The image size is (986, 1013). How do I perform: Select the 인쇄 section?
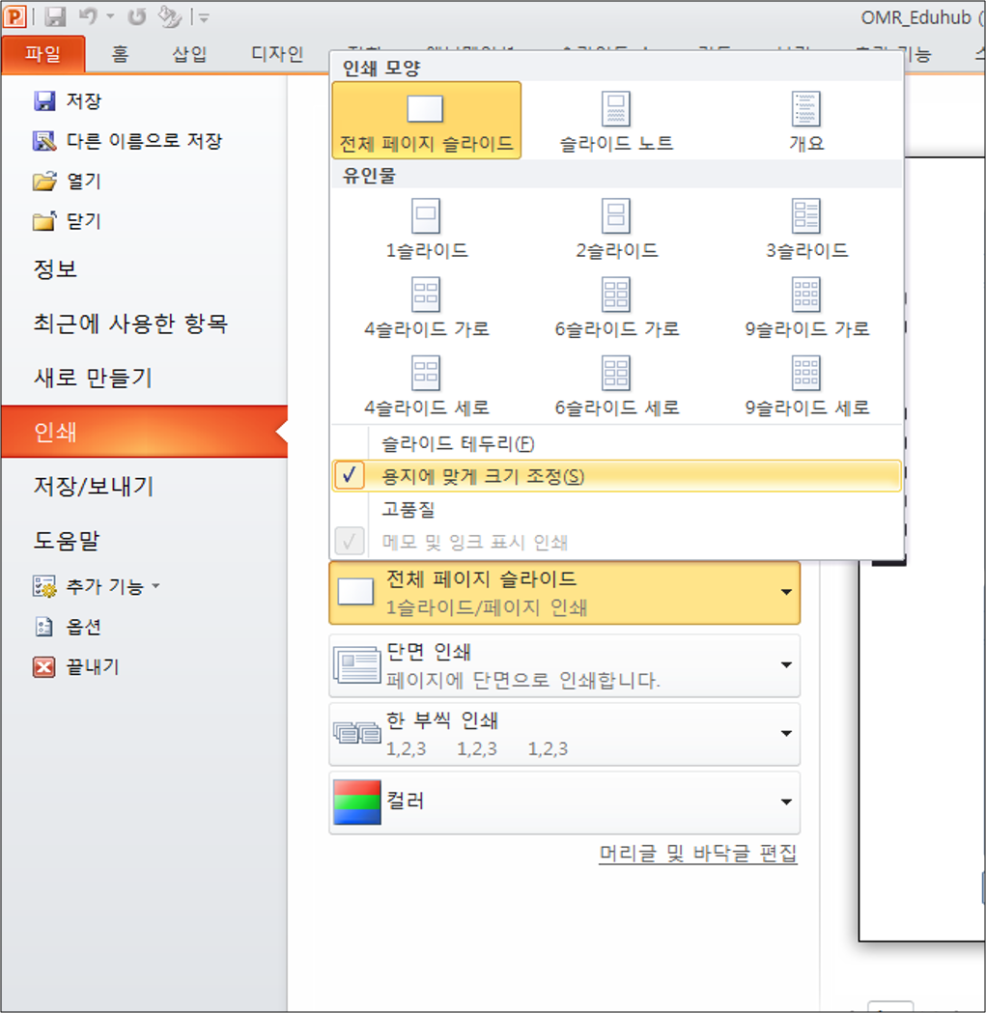(x=144, y=432)
